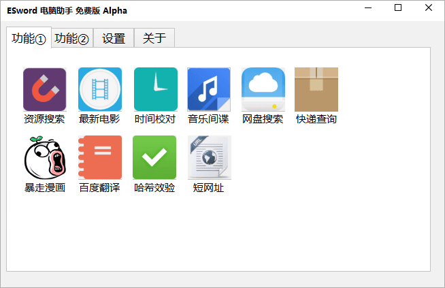445x288 pixels.
Task: Click the 快递查询 text label
Action: coord(316,119)
